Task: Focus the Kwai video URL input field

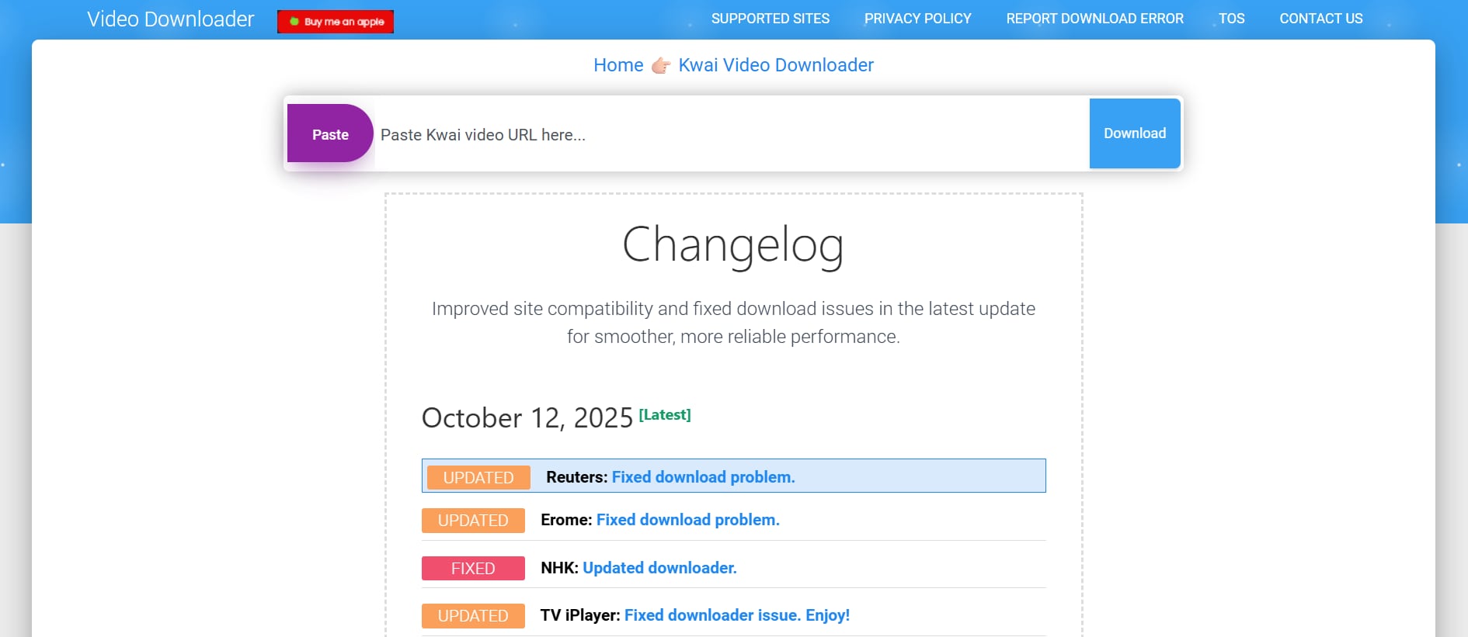Action: (730, 134)
